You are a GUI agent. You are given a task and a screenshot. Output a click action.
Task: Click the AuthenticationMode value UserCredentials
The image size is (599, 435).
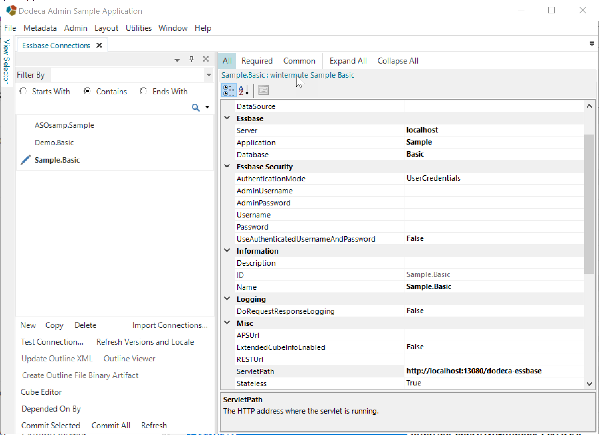tap(433, 178)
